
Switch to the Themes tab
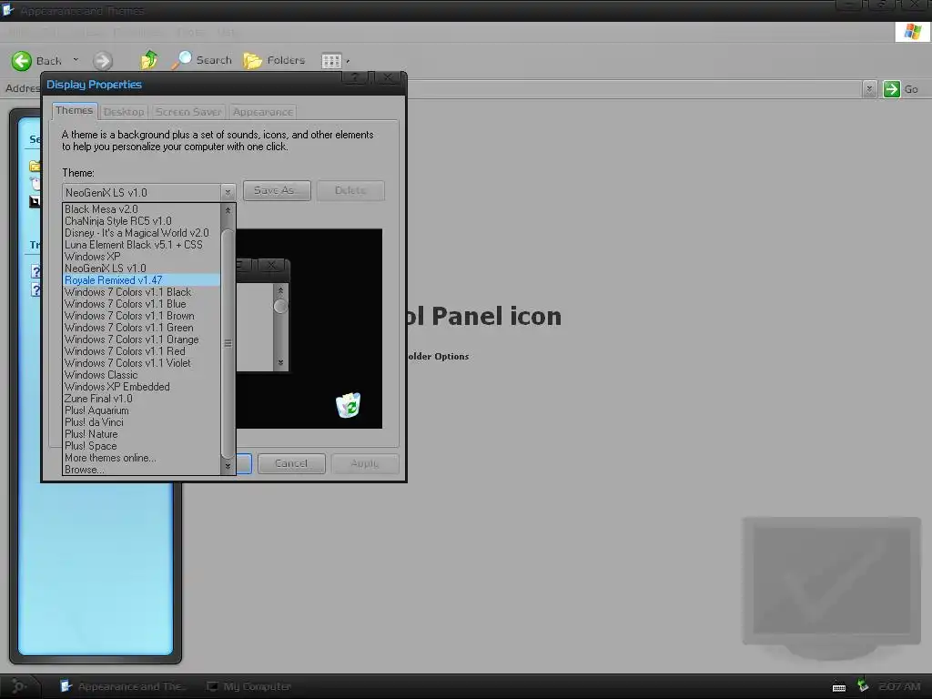[75, 110]
